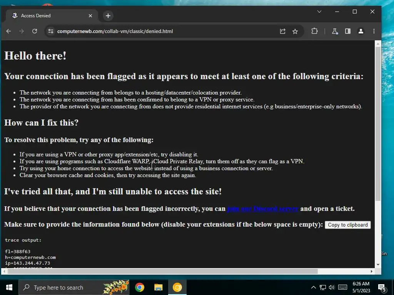394x295 pixels.
Task: Click the bullet 'confirmed to belong to a VPN or proxy service'
Action: [137, 99]
